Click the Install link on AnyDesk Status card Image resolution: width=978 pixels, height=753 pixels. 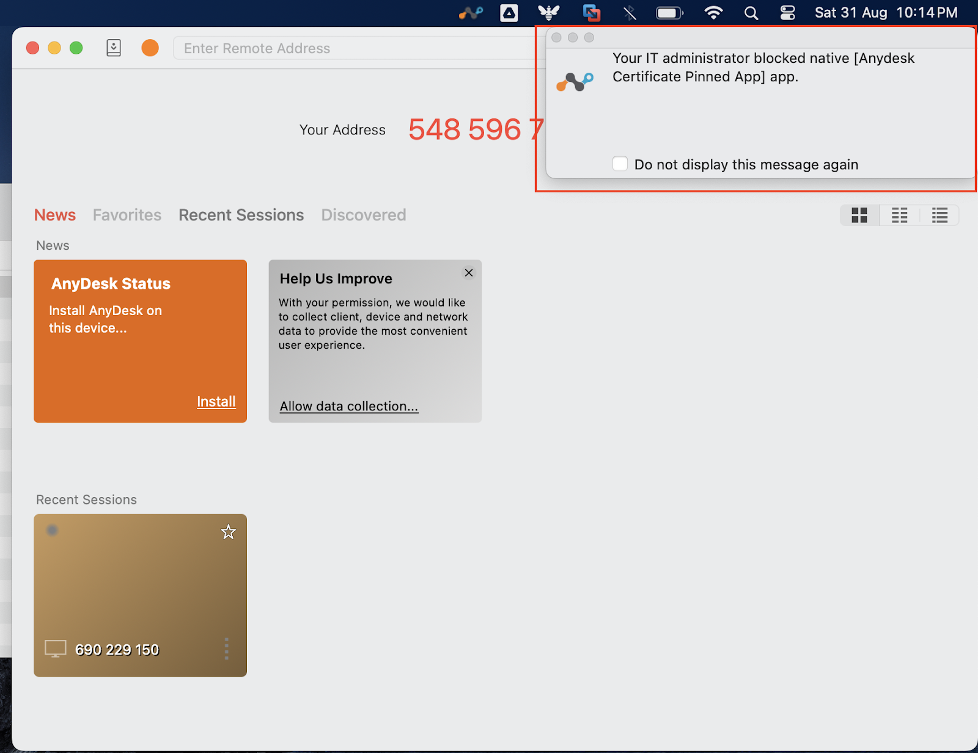216,401
